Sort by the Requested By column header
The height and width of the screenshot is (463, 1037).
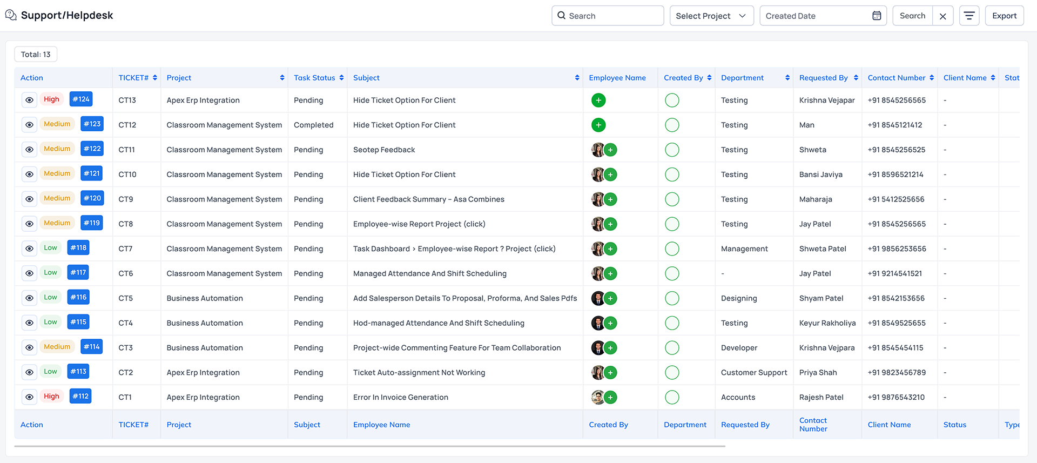coord(856,78)
